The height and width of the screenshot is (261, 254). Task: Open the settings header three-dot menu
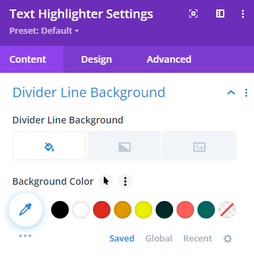point(243,13)
